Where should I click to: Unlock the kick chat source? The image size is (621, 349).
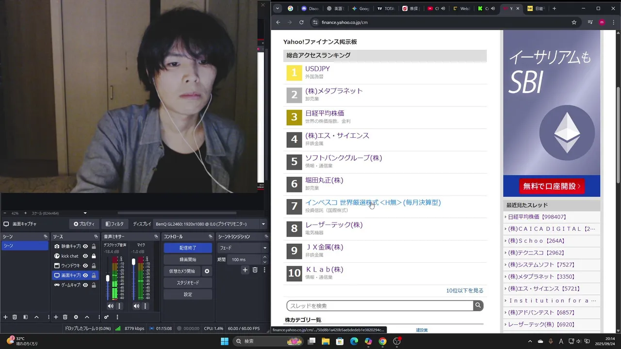[94, 256]
